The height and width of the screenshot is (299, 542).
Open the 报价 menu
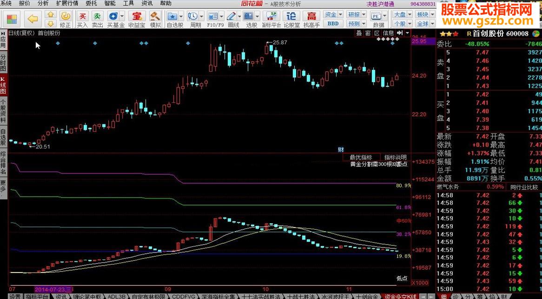[25, 3]
